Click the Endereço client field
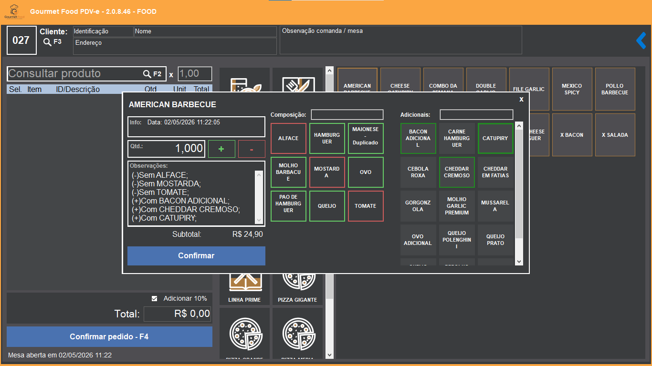Screen dimensions: 652x366 pyautogui.click(x=175, y=46)
